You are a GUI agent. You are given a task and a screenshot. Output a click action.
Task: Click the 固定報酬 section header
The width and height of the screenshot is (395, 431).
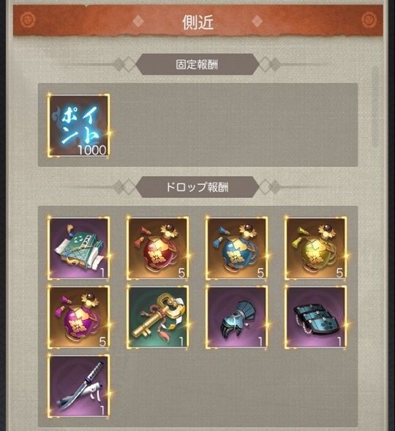coord(197,64)
